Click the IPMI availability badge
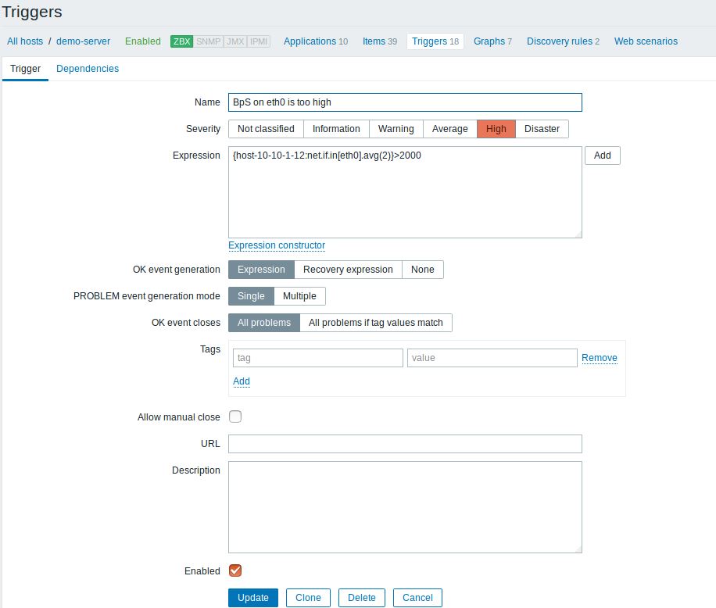This screenshot has width=716, height=608. point(259,41)
